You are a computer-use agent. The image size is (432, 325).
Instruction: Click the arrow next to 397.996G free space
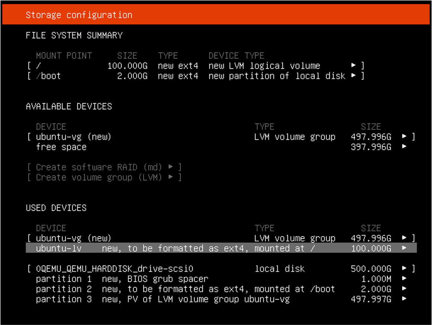click(x=404, y=147)
